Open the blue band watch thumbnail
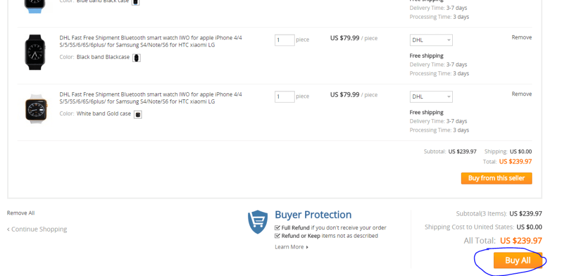The image size is (562, 276). click(x=34, y=5)
